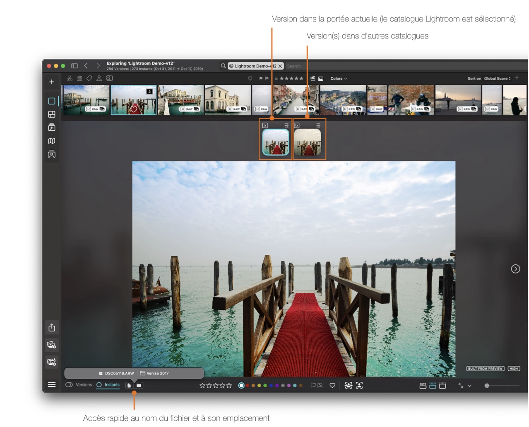Go back with the left chevron

coord(86,66)
